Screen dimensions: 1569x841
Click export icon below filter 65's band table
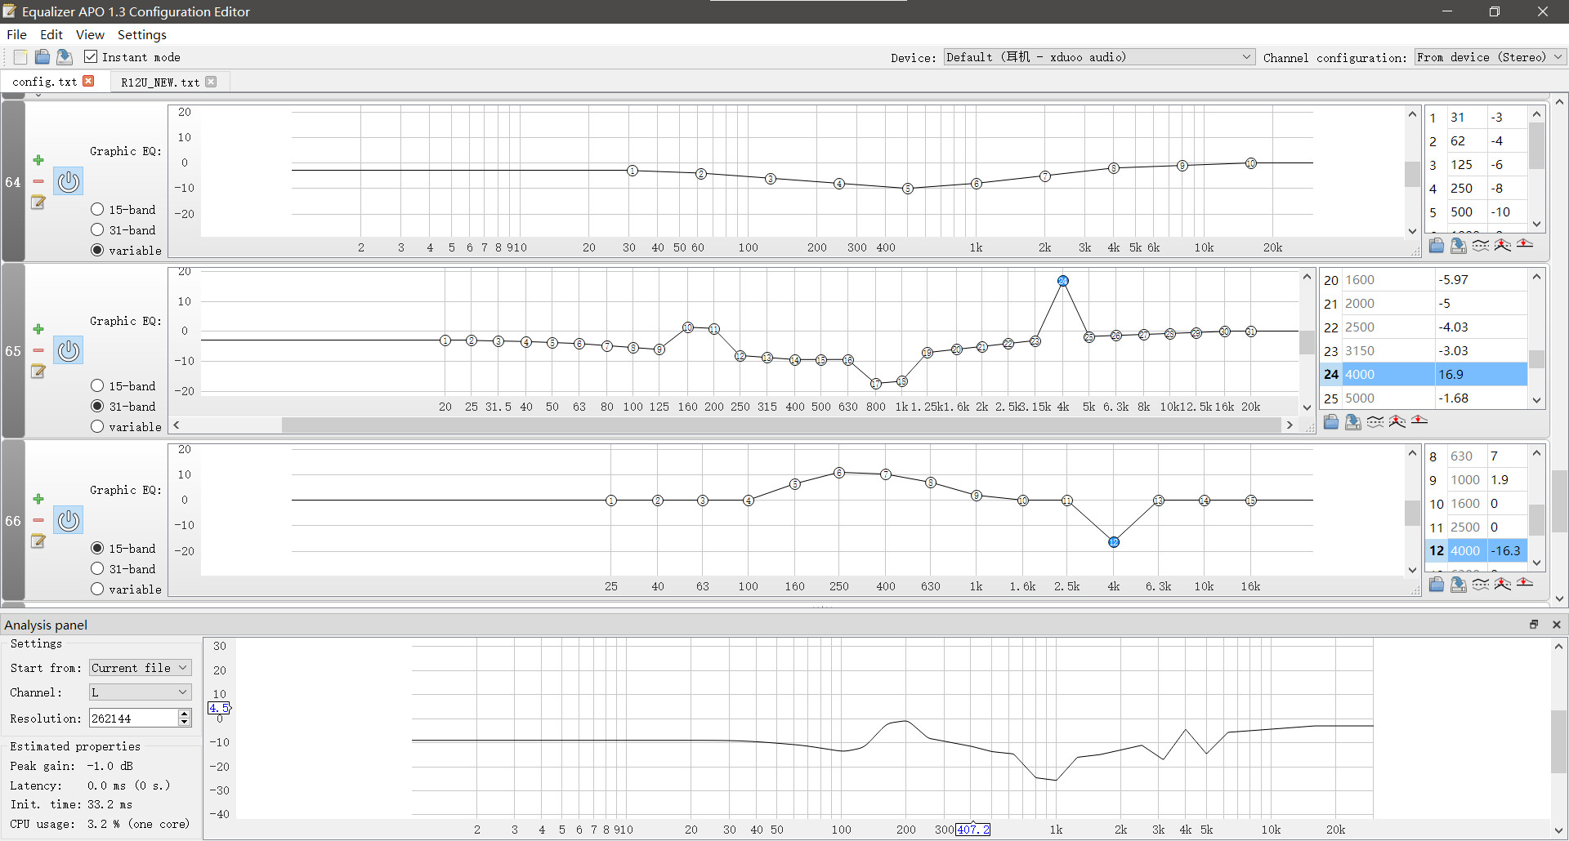point(1353,421)
